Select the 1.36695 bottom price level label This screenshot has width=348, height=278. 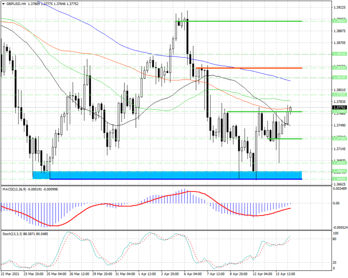pos(339,179)
